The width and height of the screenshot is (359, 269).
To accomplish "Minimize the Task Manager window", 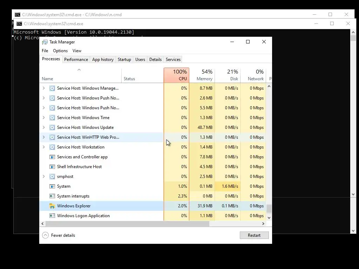I will coord(232,42).
